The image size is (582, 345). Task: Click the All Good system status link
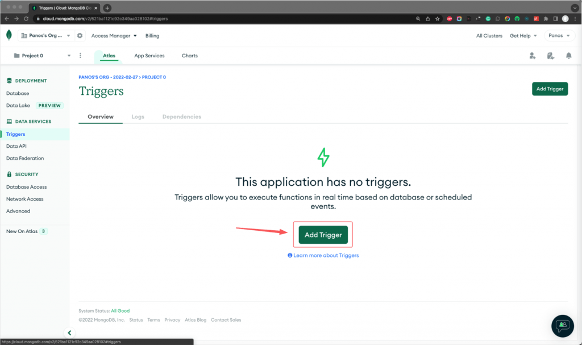120,311
